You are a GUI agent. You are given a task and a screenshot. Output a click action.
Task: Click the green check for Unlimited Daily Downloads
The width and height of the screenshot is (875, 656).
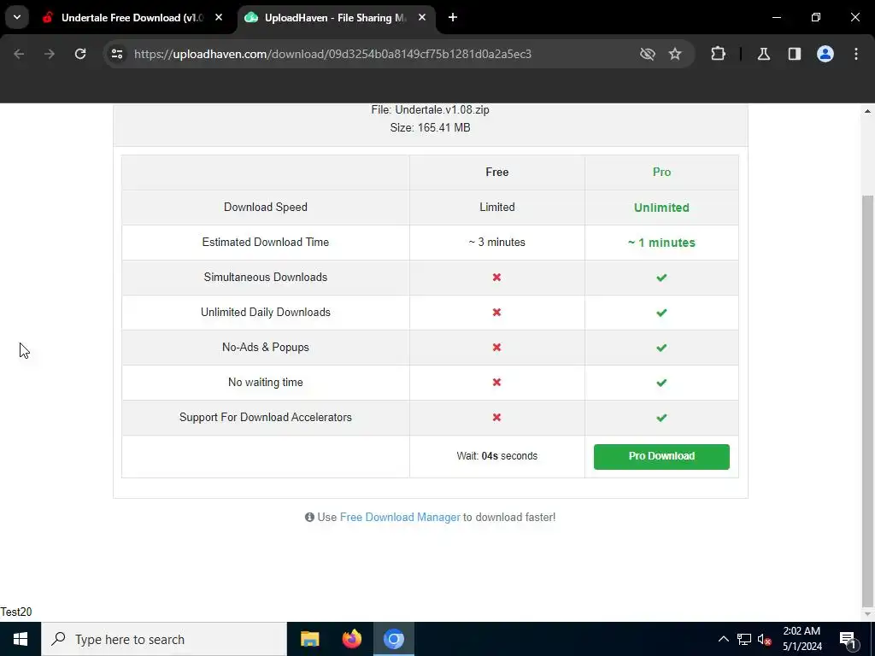[661, 313]
